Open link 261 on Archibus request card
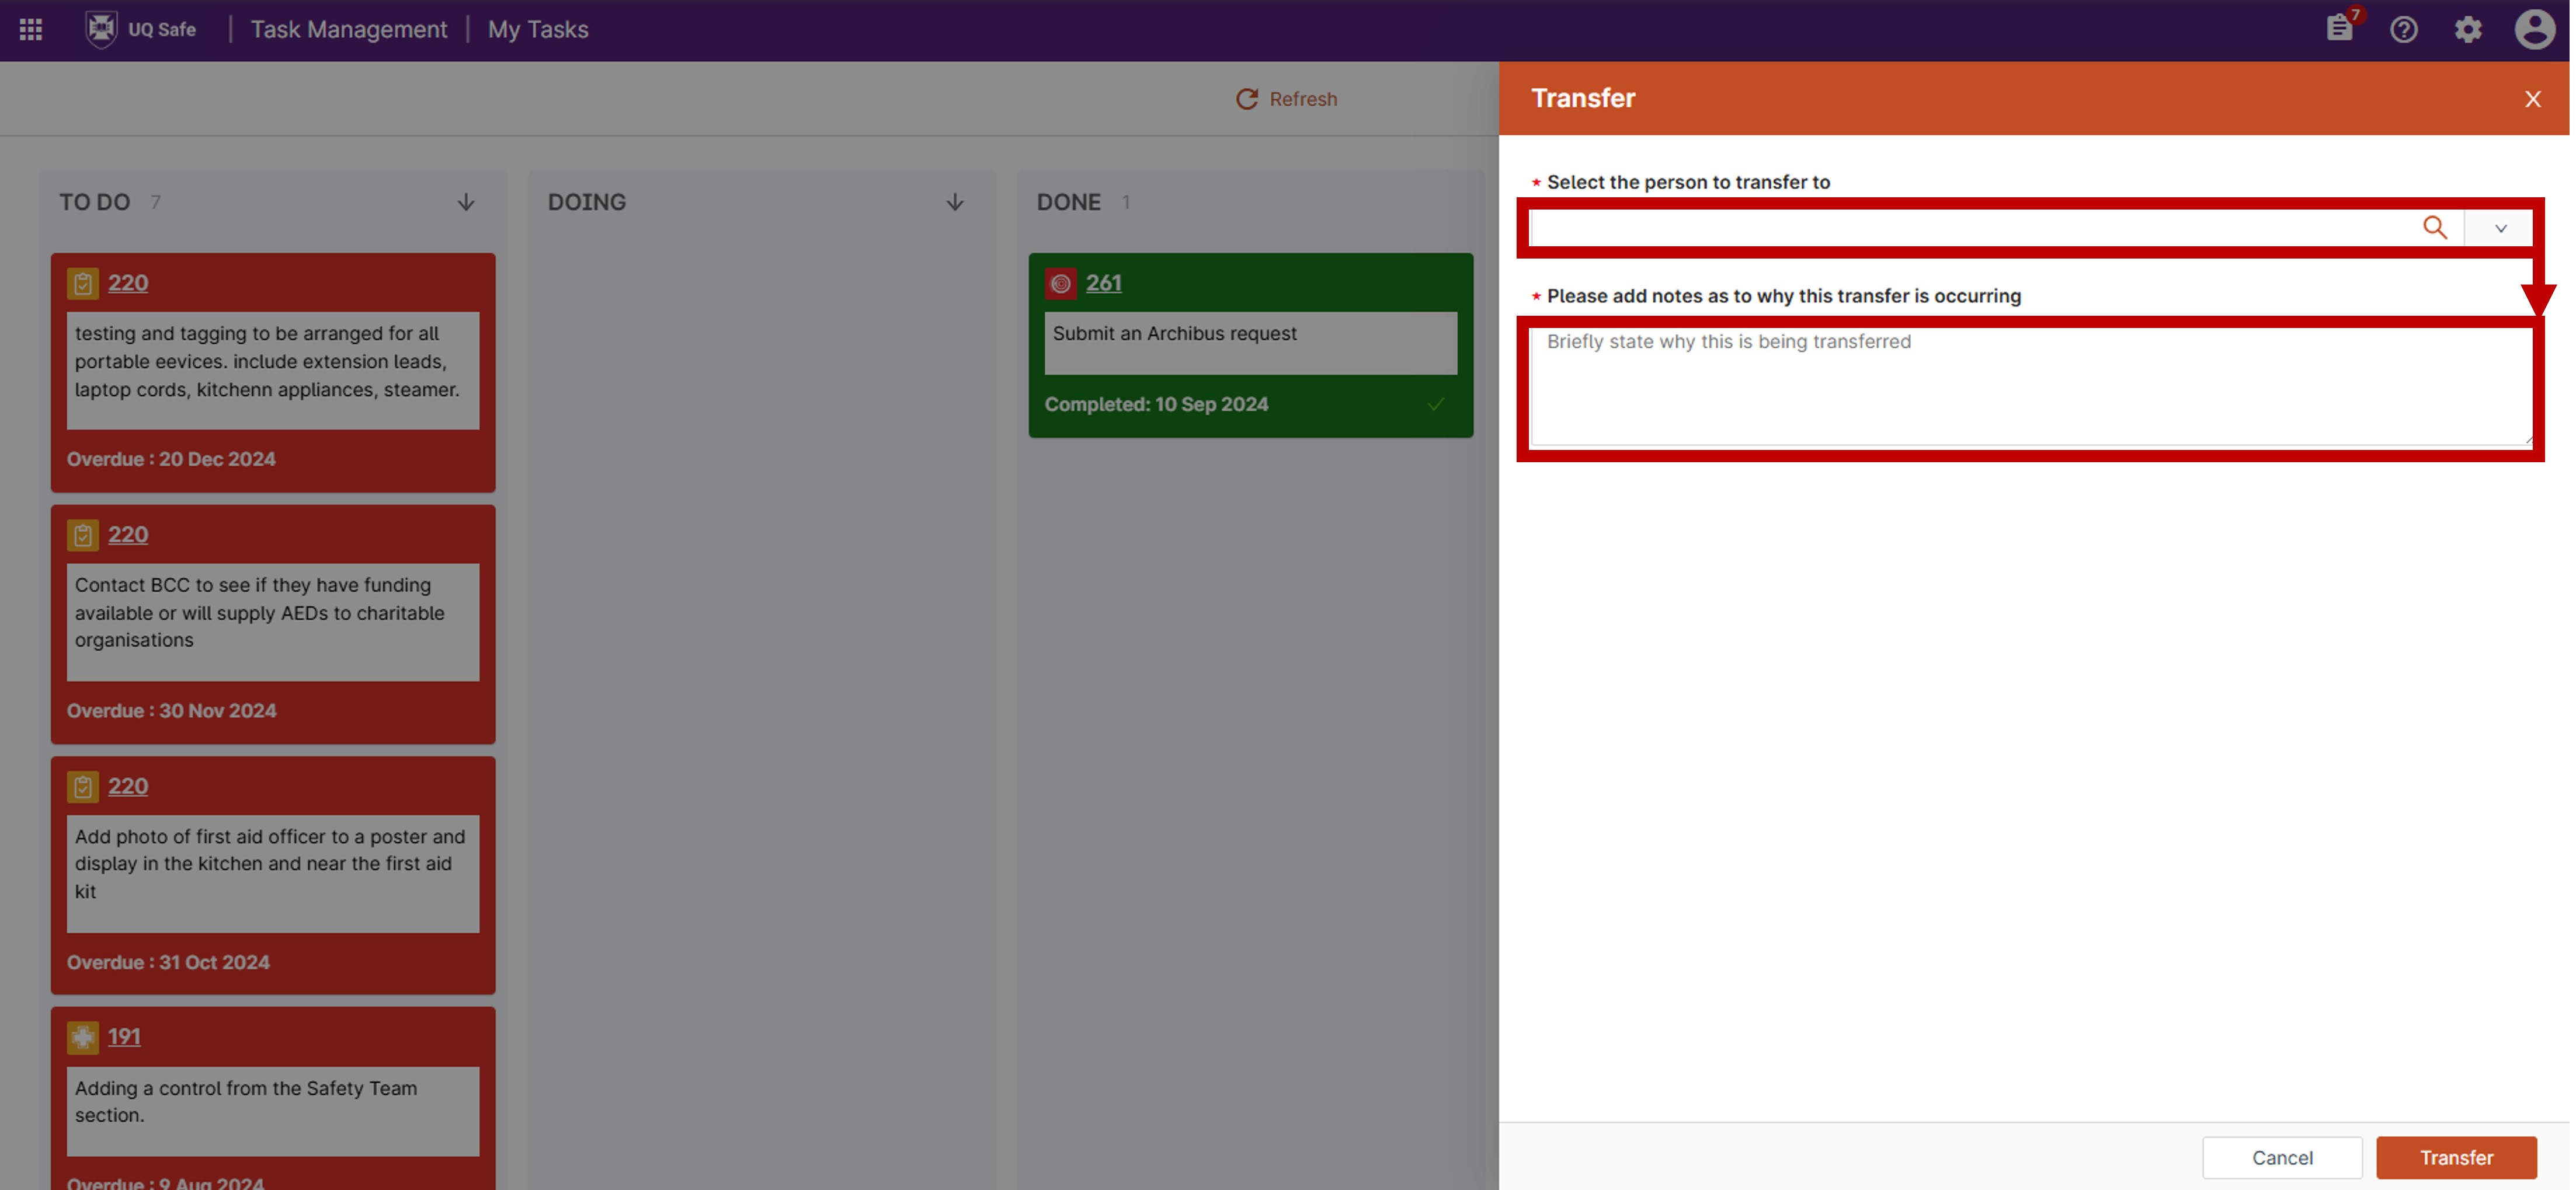Screen dimensions: 2576x1190 (x=1104, y=282)
